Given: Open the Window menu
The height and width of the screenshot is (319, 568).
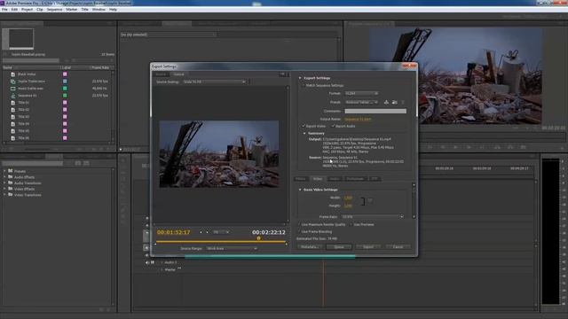Looking at the screenshot, I should point(99,10).
